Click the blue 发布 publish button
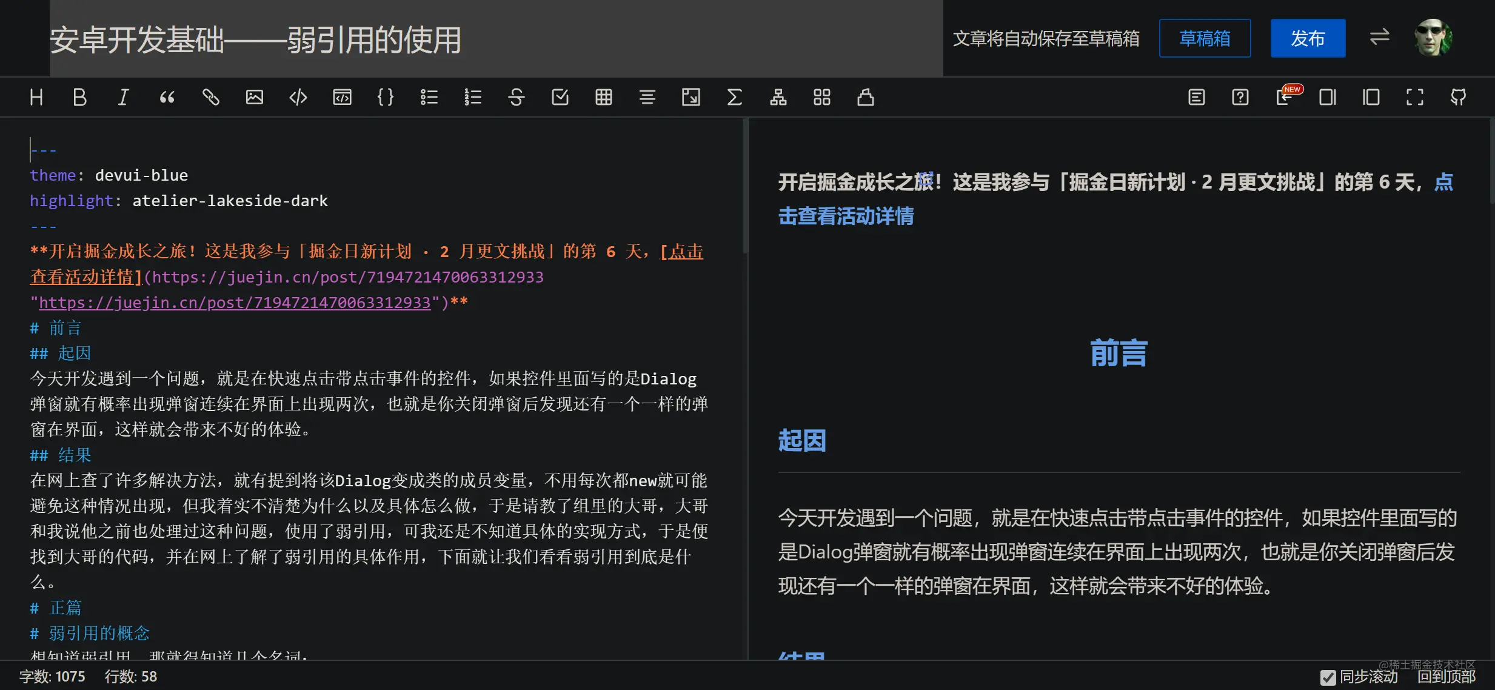This screenshot has height=690, width=1495. 1307,38
